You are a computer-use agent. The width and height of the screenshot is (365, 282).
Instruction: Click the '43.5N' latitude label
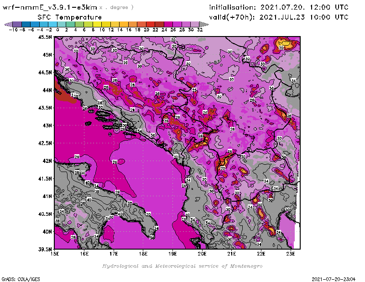(x=45, y=108)
